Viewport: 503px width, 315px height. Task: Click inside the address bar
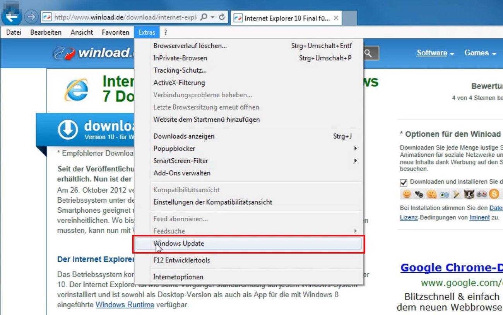click(116, 17)
